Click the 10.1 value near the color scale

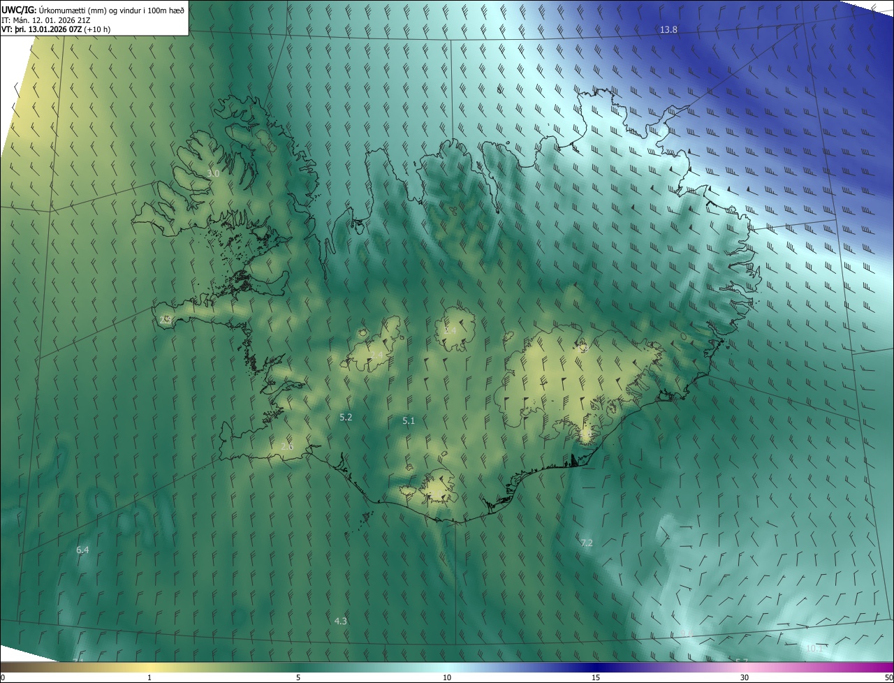(x=815, y=649)
